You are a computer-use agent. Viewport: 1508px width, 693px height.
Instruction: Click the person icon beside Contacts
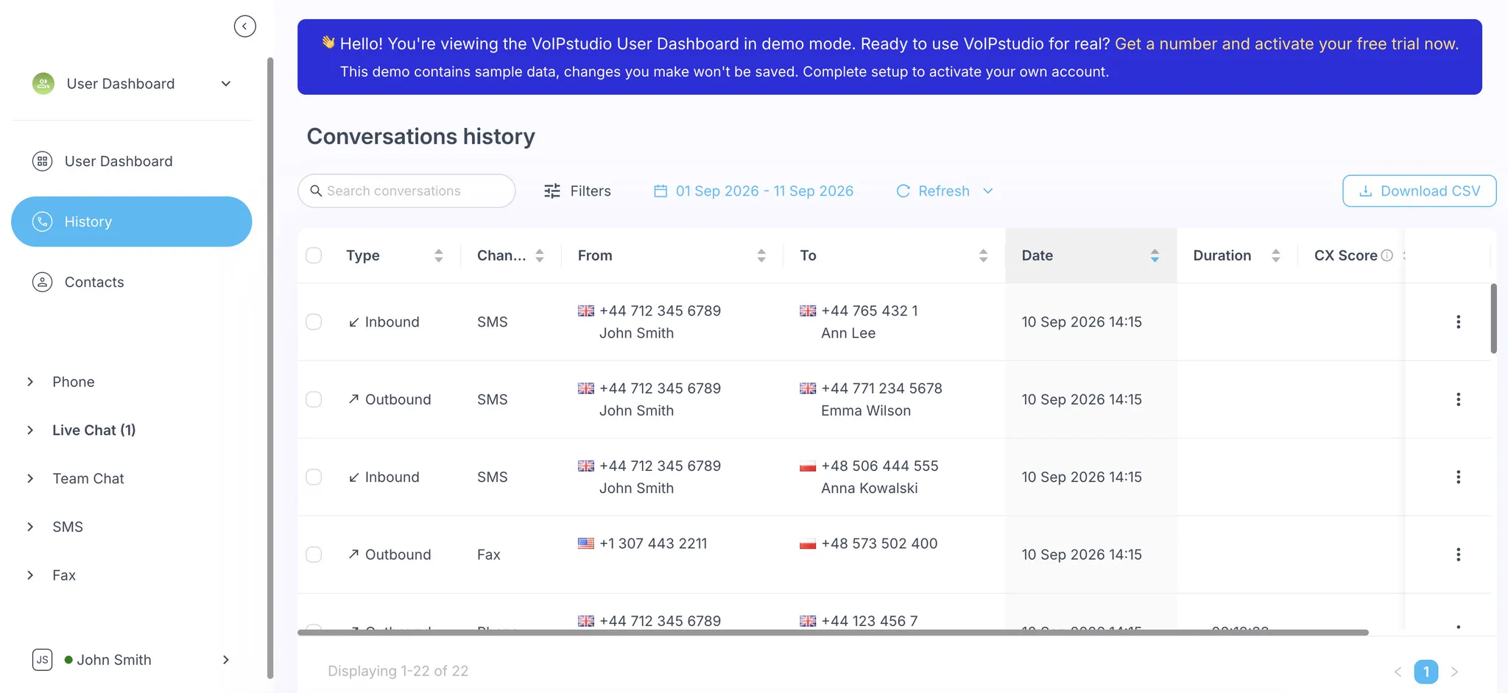[43, 282]
